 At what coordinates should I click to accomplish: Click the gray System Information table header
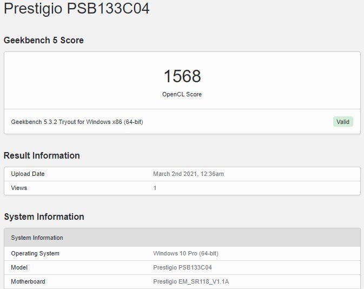click(182, 238)
